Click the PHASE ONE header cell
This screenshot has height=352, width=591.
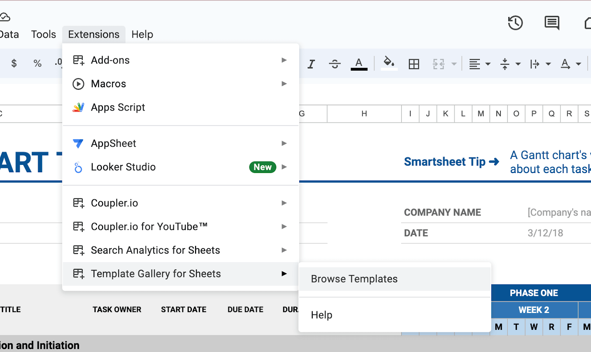click(534, 293)
